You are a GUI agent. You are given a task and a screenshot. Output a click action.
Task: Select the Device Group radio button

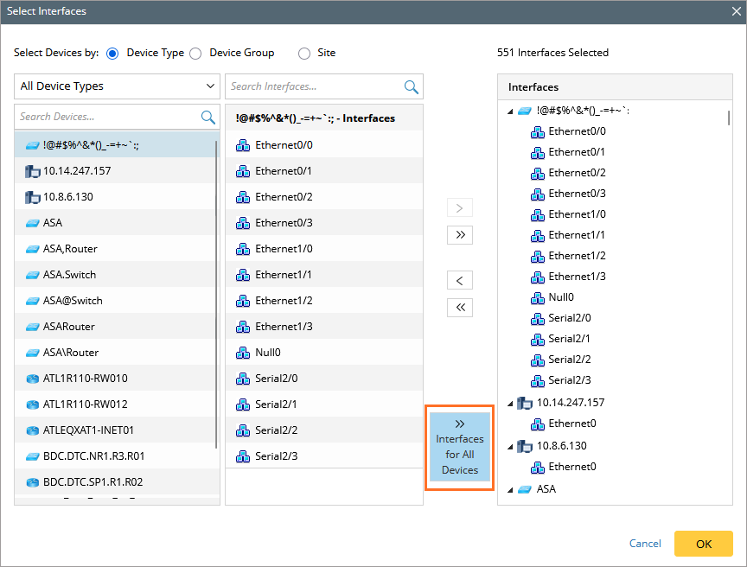(195, 54)
